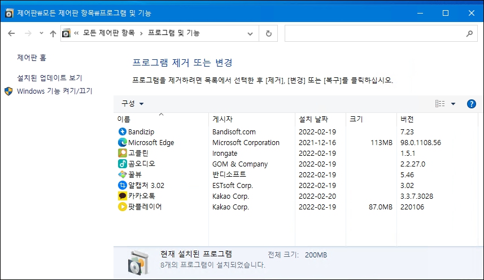Click size value 113MB
The width and height of the screenshot is (484, 280).
(382, 142)
